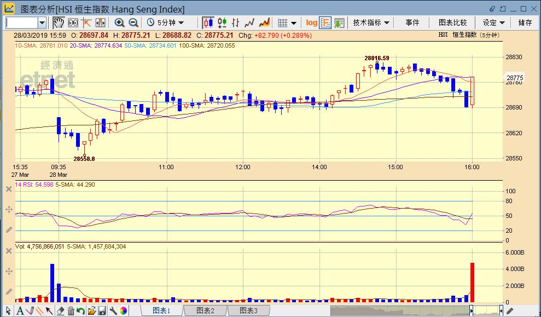This screenshot has width=541, height=317.
Task: Click the 14 RSI: 54.598 legend text
Action: pos(34,185)
